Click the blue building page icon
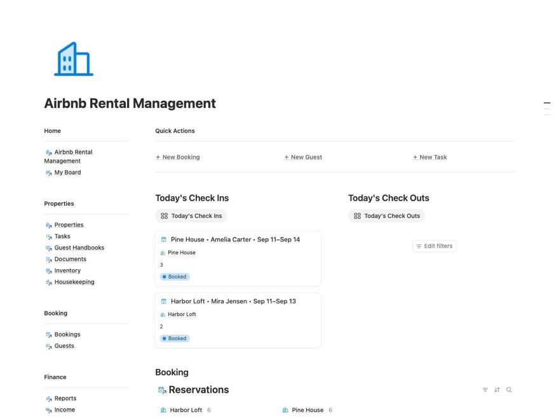 coord(74,59)
